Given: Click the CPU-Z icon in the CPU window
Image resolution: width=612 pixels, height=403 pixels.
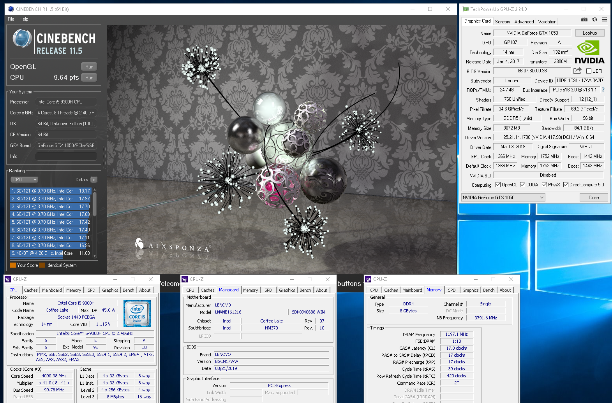Looking at the screenshot, I should point(8,279).
